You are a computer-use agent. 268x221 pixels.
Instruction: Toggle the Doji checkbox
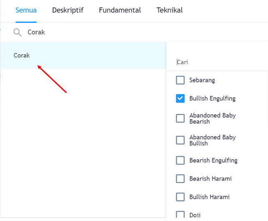180,215
